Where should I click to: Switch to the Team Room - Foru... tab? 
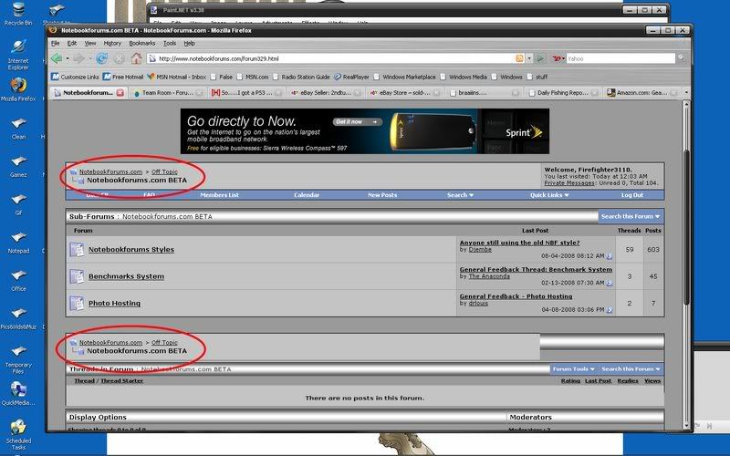[168, 93]
